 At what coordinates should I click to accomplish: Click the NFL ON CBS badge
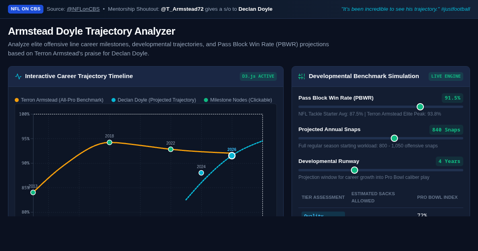pos(25,9)
